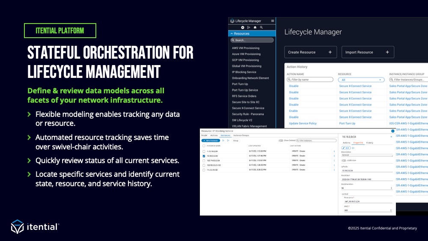Toggle the JSON View switch
The image size is (428, 241).
pos(344,161)
